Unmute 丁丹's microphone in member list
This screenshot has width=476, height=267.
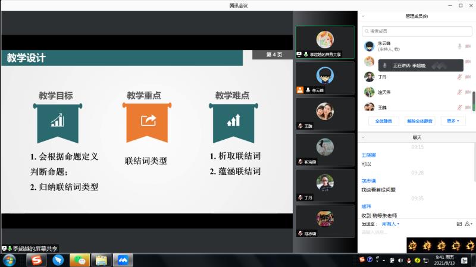[459, 77]
